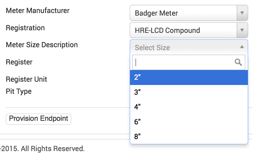This screenshot has width=253, height=155.
Task: Click the Register Unit label
Action: click(x=27, y=79)
